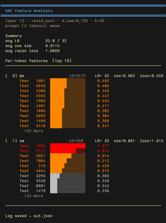This screenshot has height=223, width=166.
Task: Click the activation value "0.242"
Action: coord(103,186)
